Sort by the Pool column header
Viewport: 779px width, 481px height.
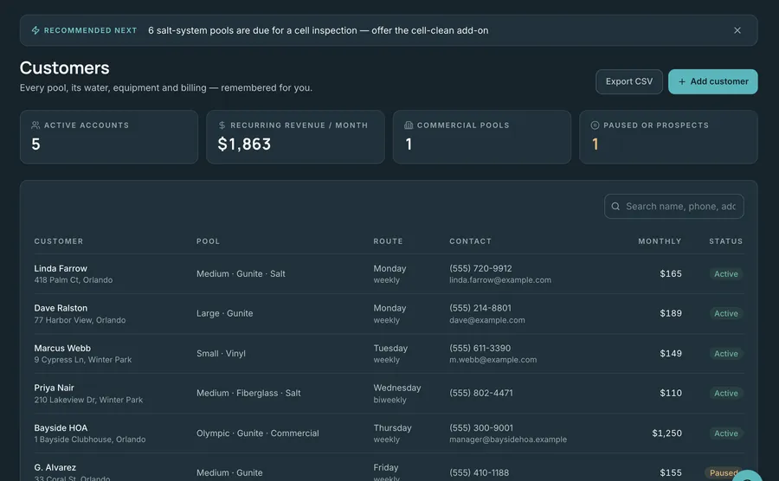click(x=208, y=241)
